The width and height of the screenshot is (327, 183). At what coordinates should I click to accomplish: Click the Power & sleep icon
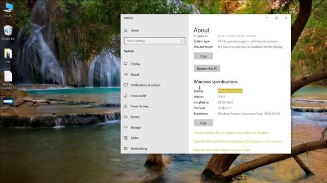point(126,106)
